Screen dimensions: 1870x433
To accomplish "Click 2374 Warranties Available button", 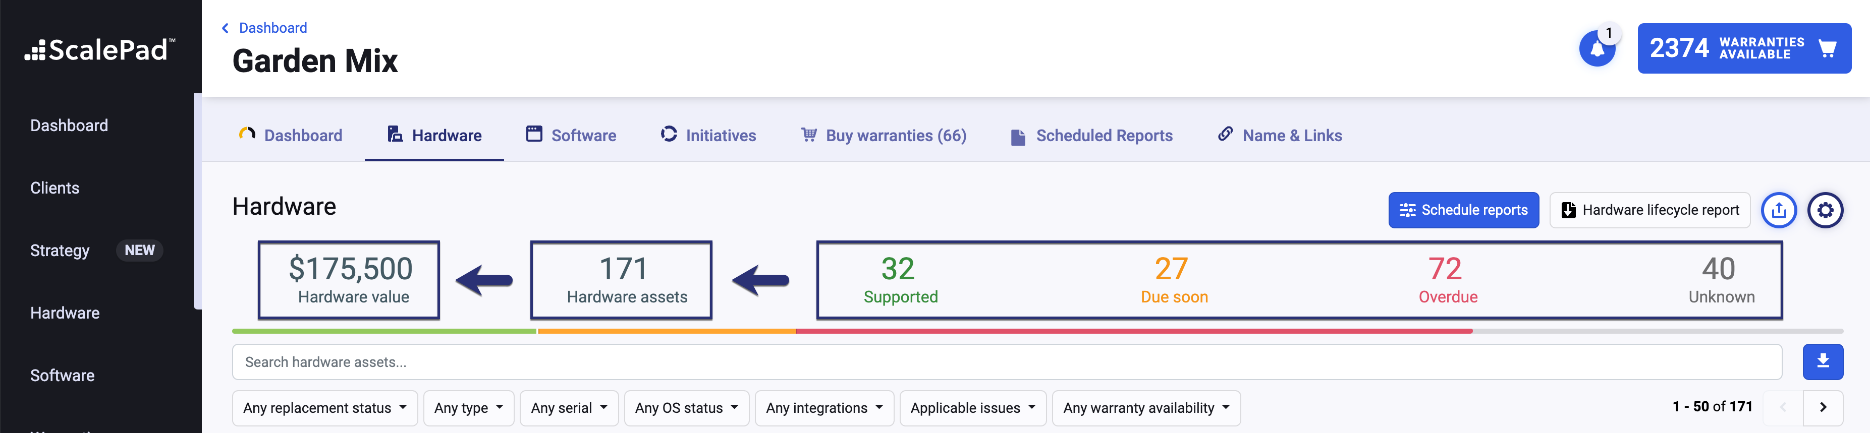I will pos(1744,48).
